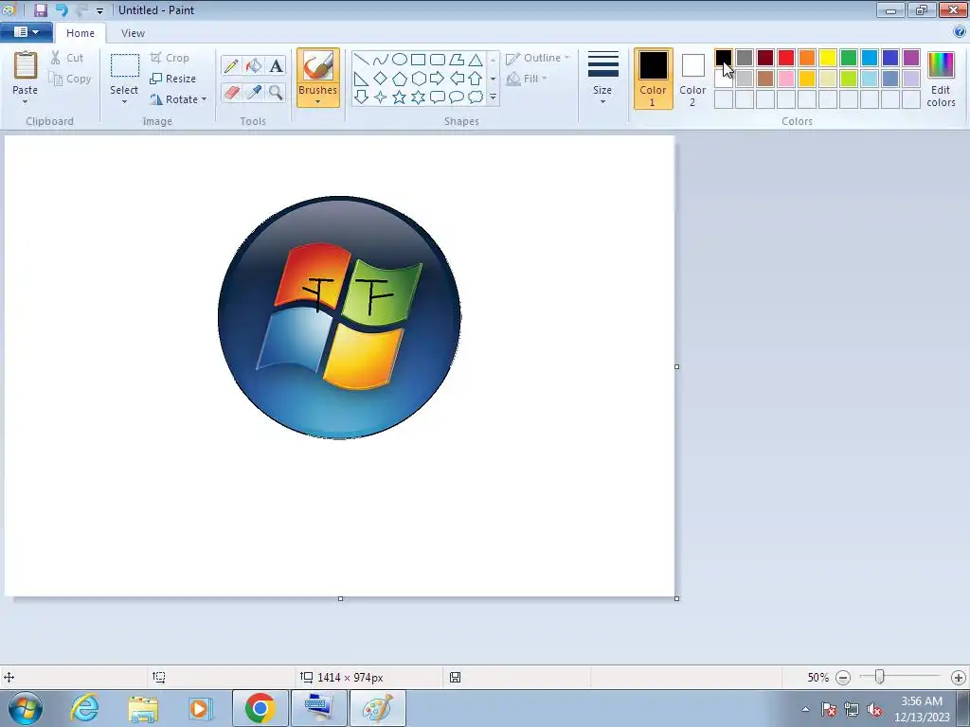The width and height of the screenshot is (970, 727).
Task: Choose the Right arrow shape
Action: 438,79
